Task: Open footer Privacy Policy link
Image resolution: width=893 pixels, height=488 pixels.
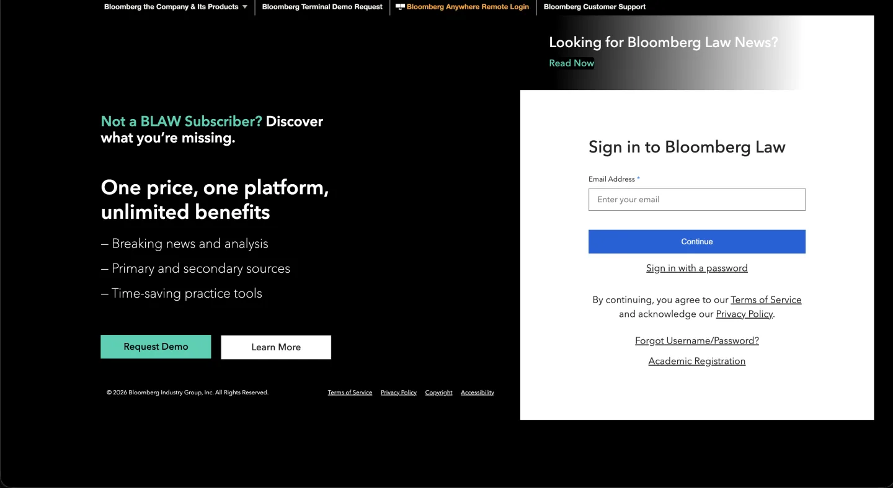Action: pyautogui.click(x=399, y=393)
